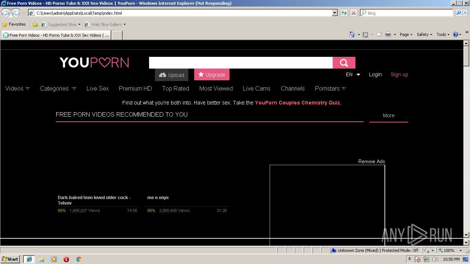Viewport: 470px width, 264px height.
Task: Open the Favorites star button
Action: coord(14,24)
